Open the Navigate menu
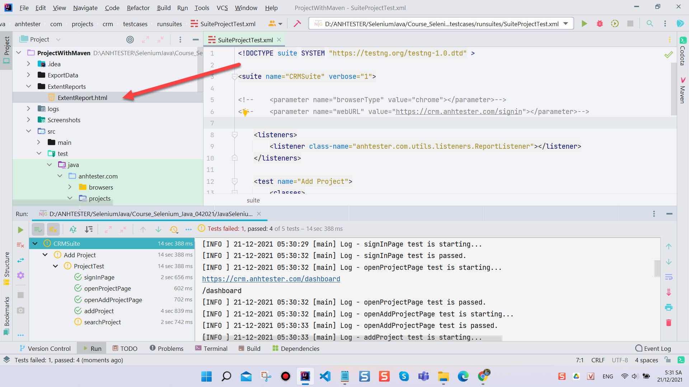Viewport: 689px width, 387px height. [x=85, y=8]
